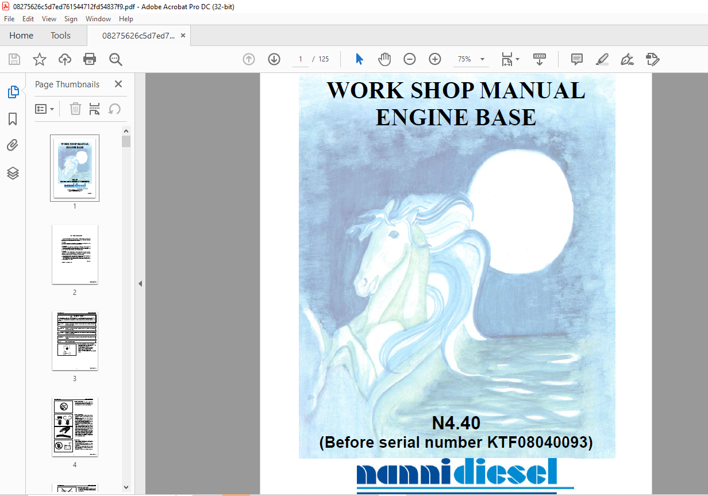This screenshot has width=708, height=496.
Task: Select the highlight text tool
Action: pos(602,59)
